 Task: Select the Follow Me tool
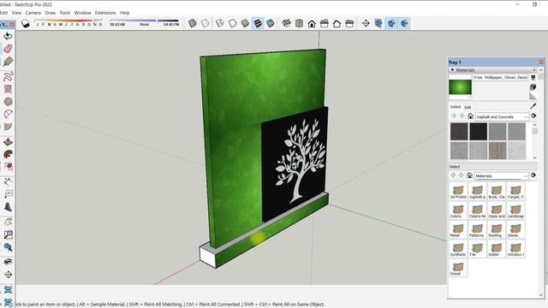pos(8,154)
